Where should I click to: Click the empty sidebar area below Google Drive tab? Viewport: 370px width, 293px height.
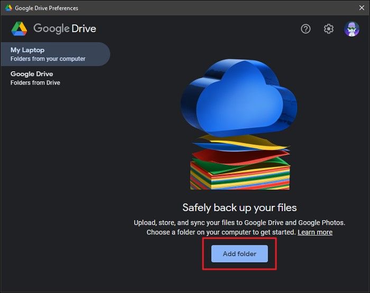point(54,185)
